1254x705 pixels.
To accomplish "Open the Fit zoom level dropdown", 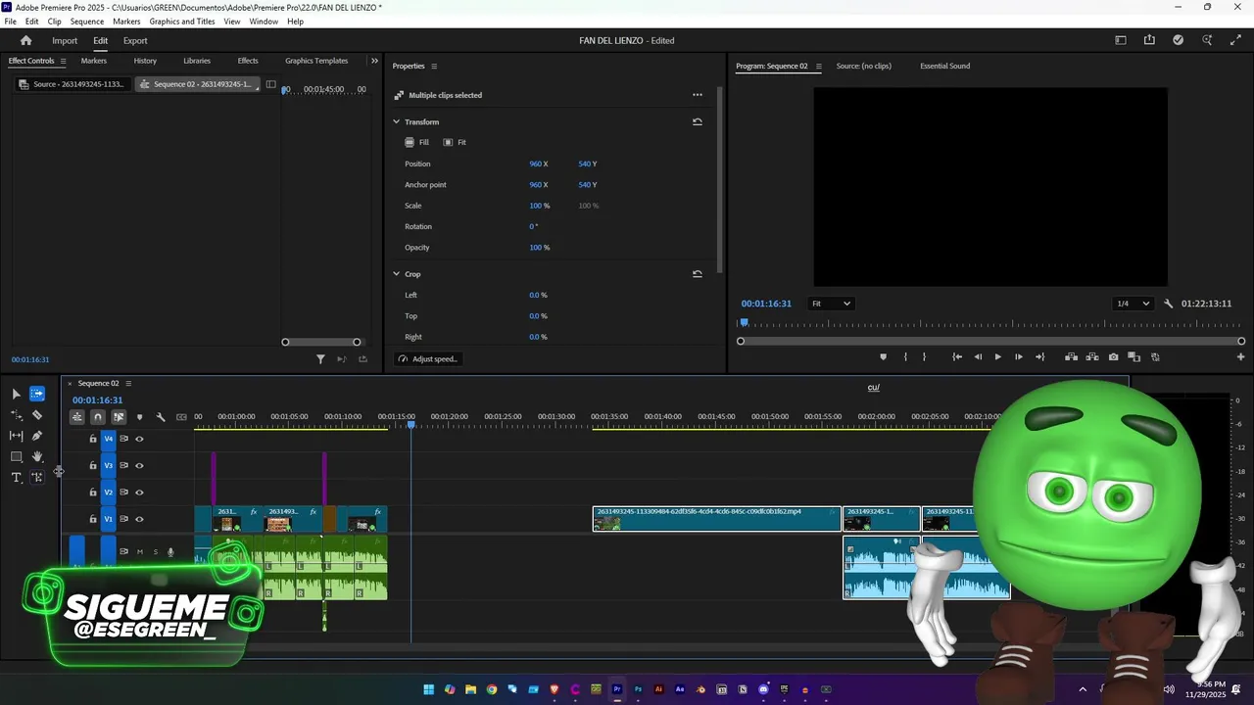I will pos(831,304).
